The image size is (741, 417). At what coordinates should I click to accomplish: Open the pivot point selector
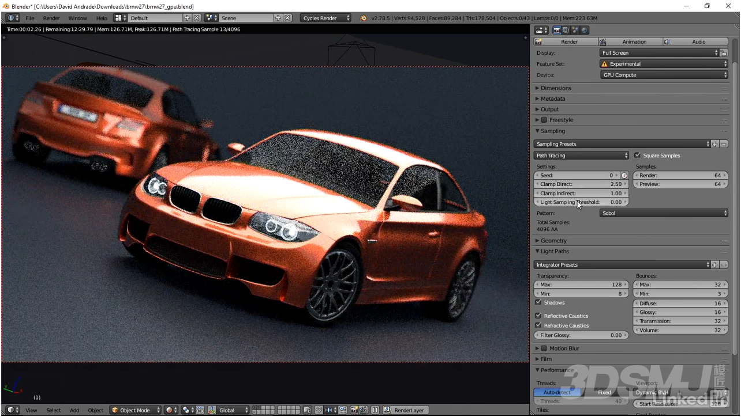(188, 410)
